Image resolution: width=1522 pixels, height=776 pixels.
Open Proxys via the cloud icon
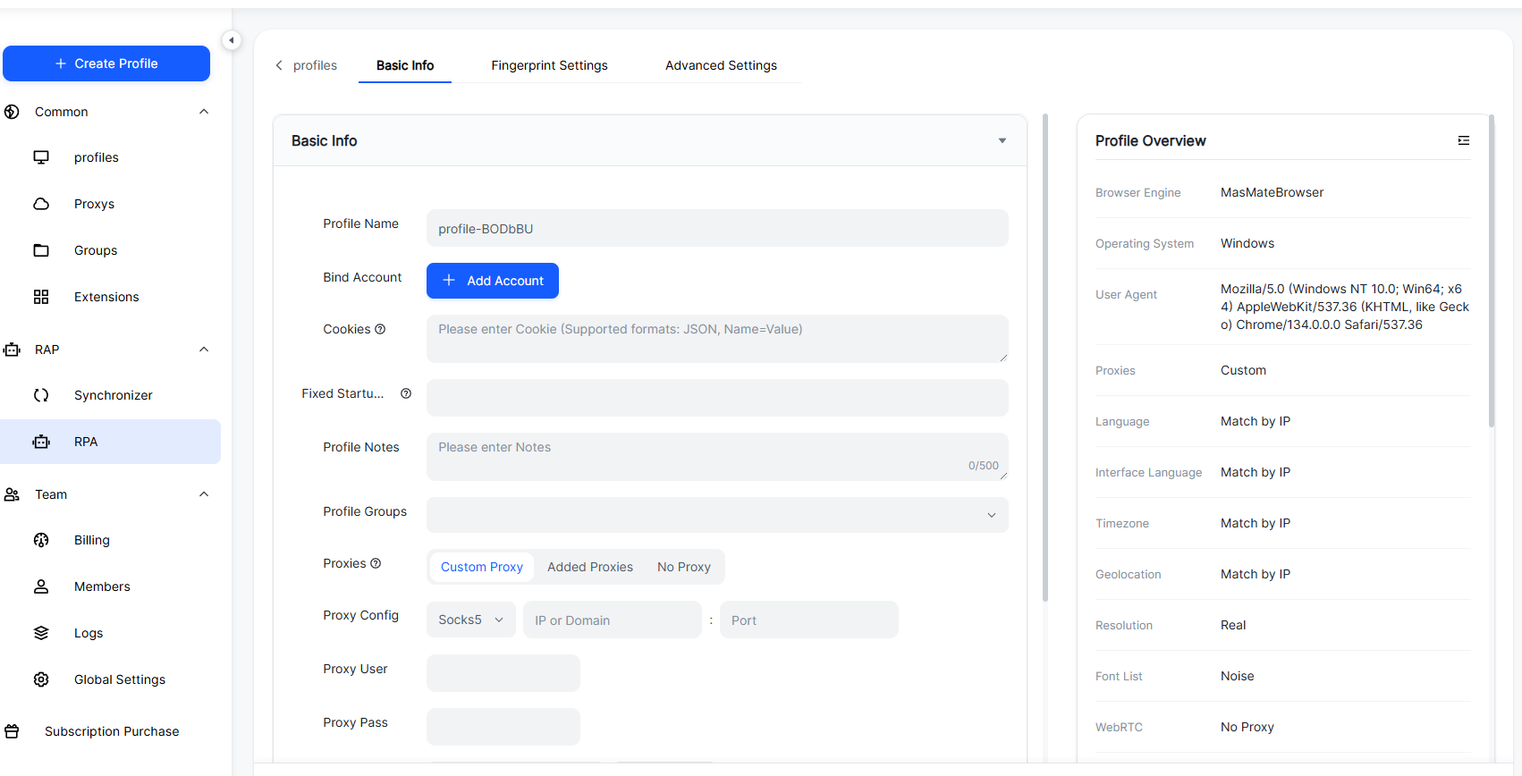click(41, 204)
